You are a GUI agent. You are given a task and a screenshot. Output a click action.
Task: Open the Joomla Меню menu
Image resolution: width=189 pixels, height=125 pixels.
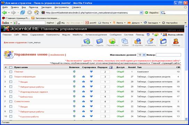(25, 35)
